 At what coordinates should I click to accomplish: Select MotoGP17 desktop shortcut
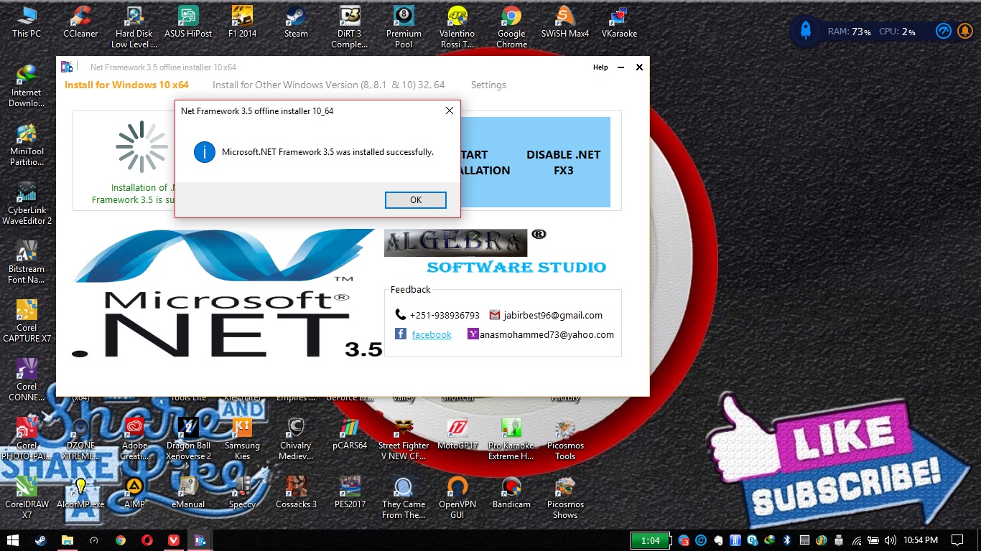457,434
